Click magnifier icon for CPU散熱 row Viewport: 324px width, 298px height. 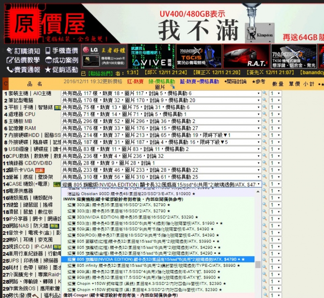(265, 156)
